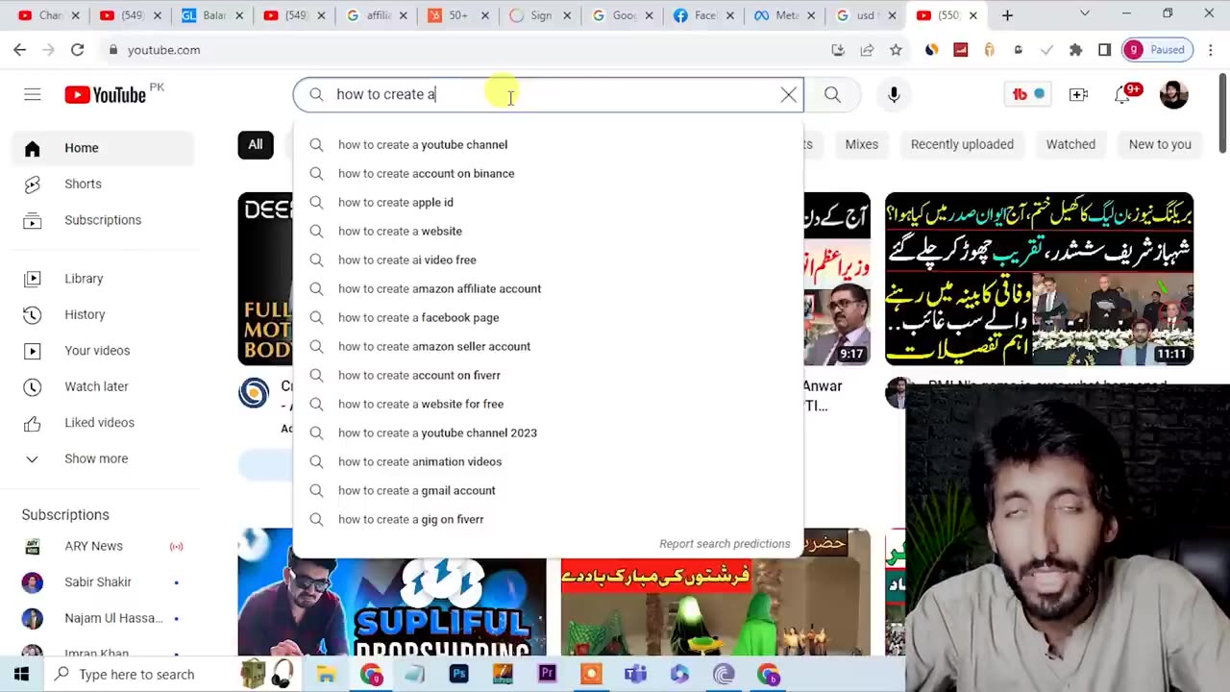The height and width of the screenshot is (692, 1230).
Task: Select suggestion amazon affiliate account
Action: [x=548, y=288]
